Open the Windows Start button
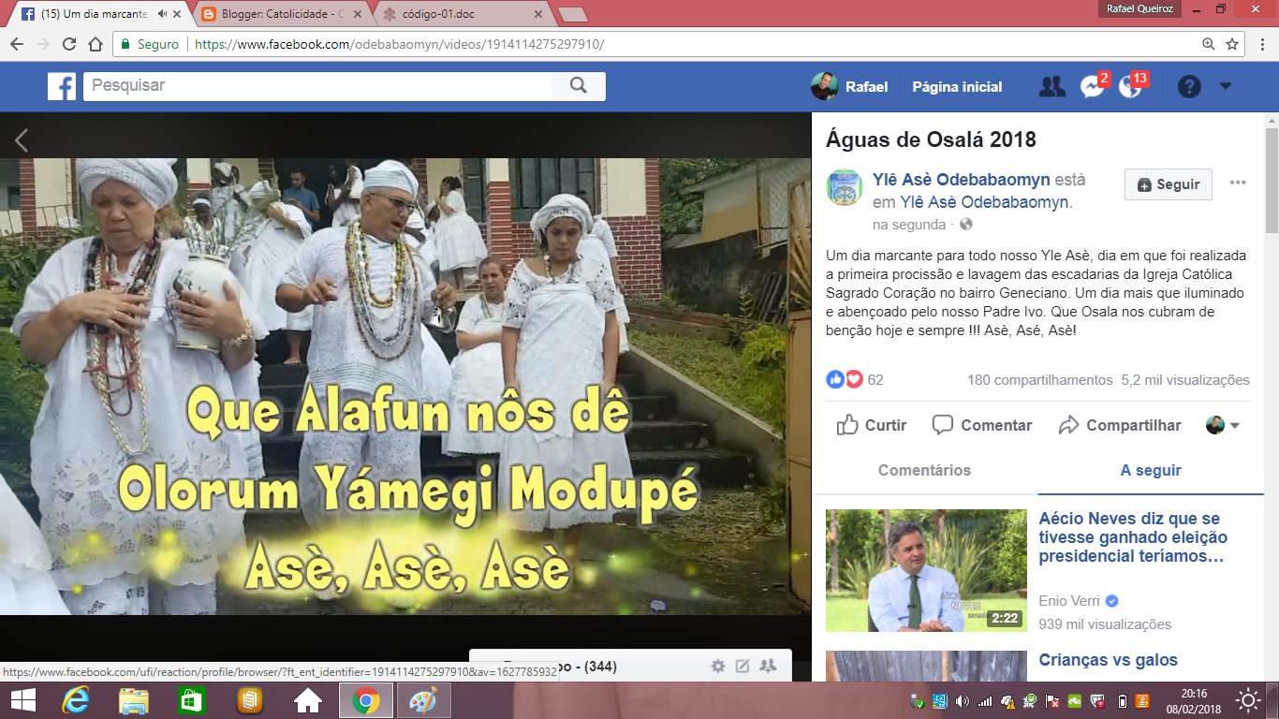This screenshot has width=1279, height=719. [x=22, y=700]
